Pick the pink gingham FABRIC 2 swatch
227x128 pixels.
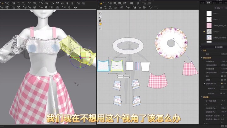tap(209, 26)
